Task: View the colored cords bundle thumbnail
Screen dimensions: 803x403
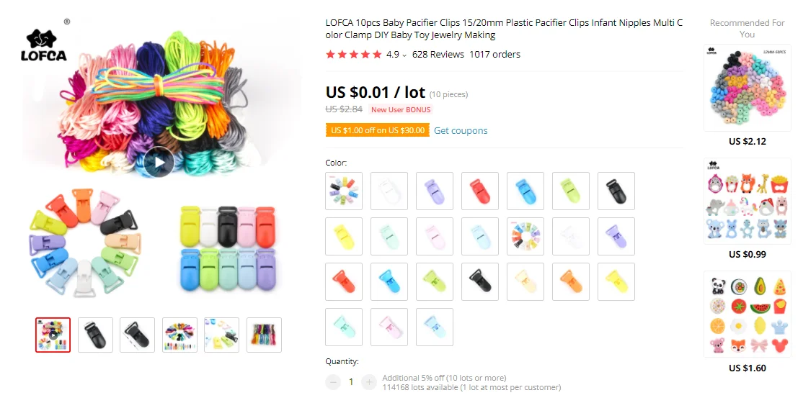Action: (x=264, y=335)
